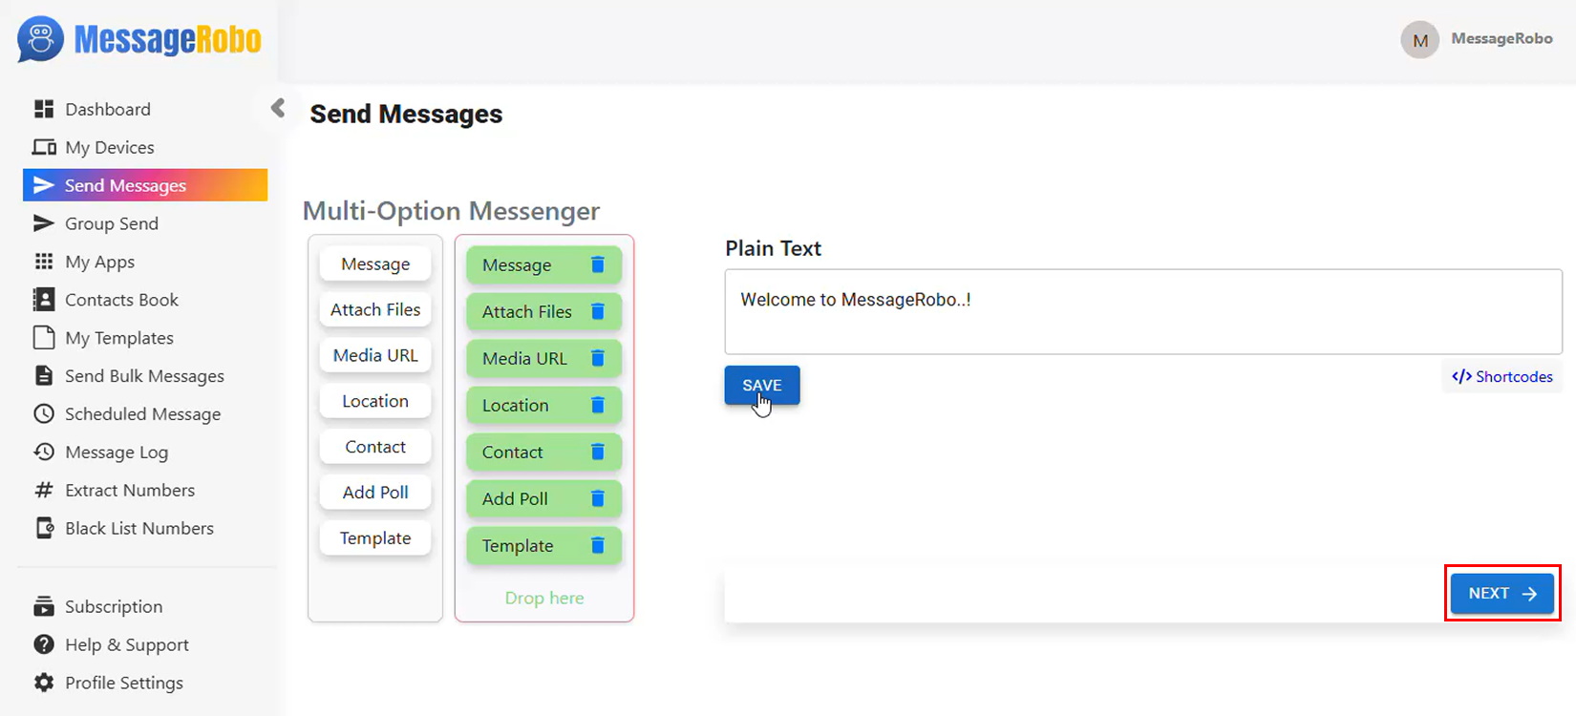Click the MessageRobo robot logo icon

pos(40,39)
